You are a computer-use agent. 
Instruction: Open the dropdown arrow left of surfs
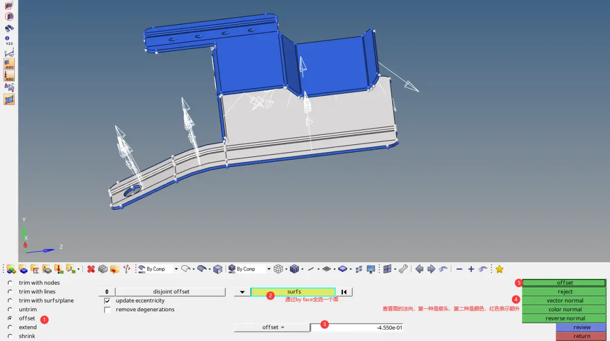click(x=242, y=292)
